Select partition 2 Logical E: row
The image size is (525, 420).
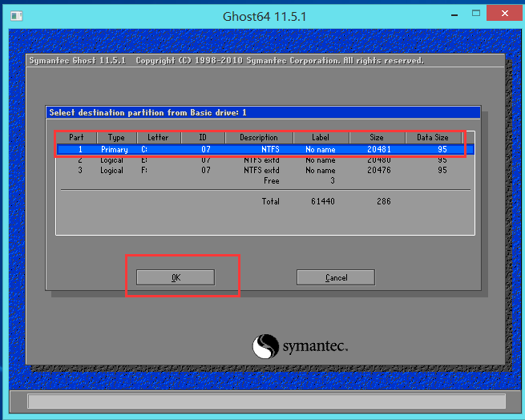click(x=265, y=160)
